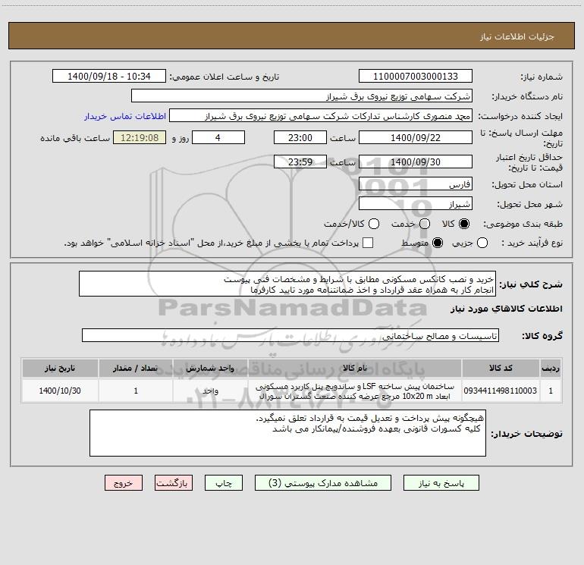
Task: Select the کالا radio button
Action: [x=464, y=224]
